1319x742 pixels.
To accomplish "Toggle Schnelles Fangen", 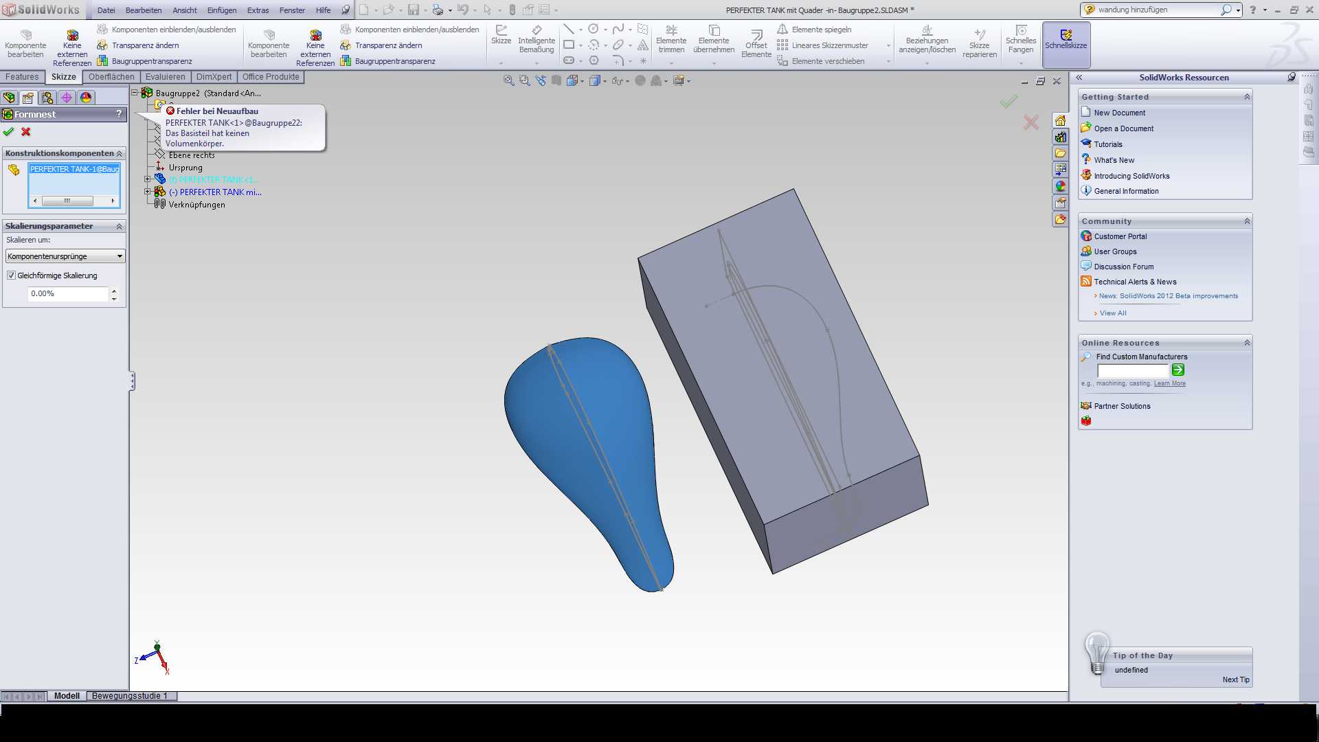I will pos(1021,39).
